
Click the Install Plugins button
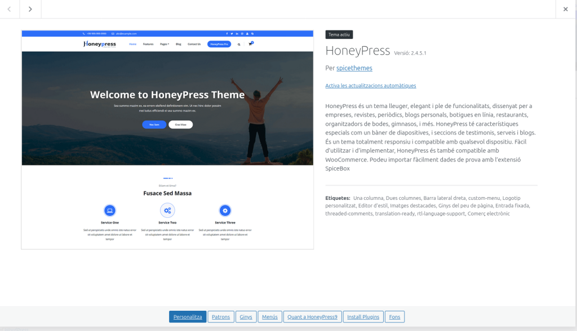(363, 317)
